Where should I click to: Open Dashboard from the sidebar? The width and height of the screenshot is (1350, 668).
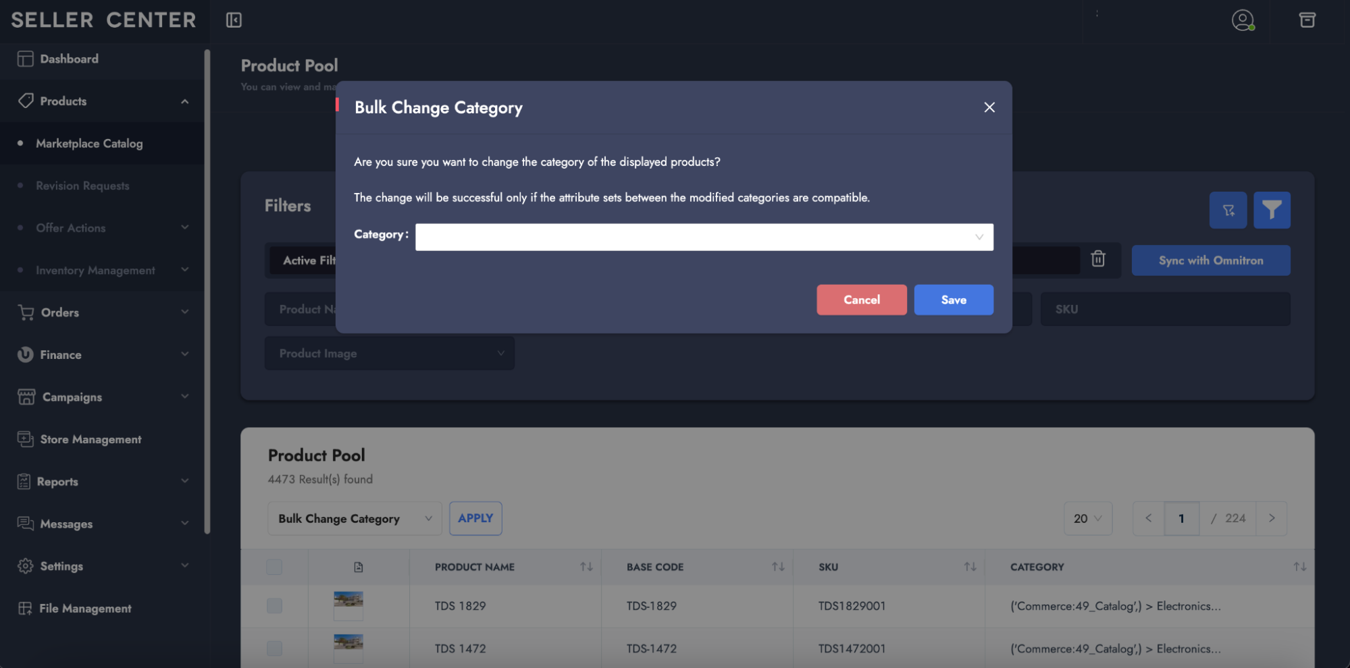[69, 59]
